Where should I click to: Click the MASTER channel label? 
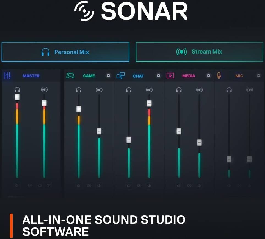31,76
